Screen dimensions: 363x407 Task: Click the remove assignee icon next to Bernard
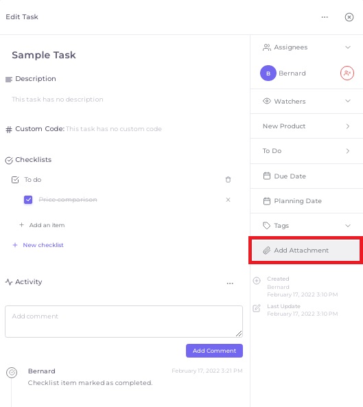pyautogui.click(x=347, y=73)
